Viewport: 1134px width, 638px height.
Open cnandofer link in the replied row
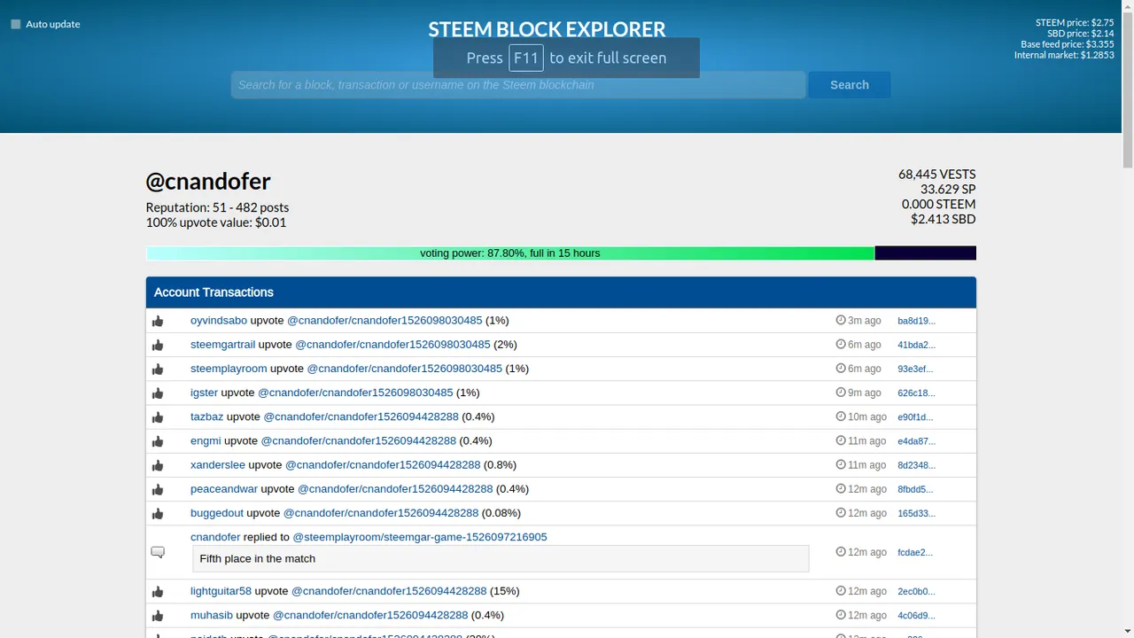tap(215, 536)
